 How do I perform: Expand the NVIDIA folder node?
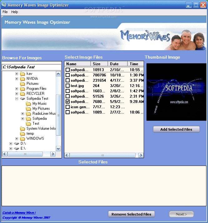(17, 79)
